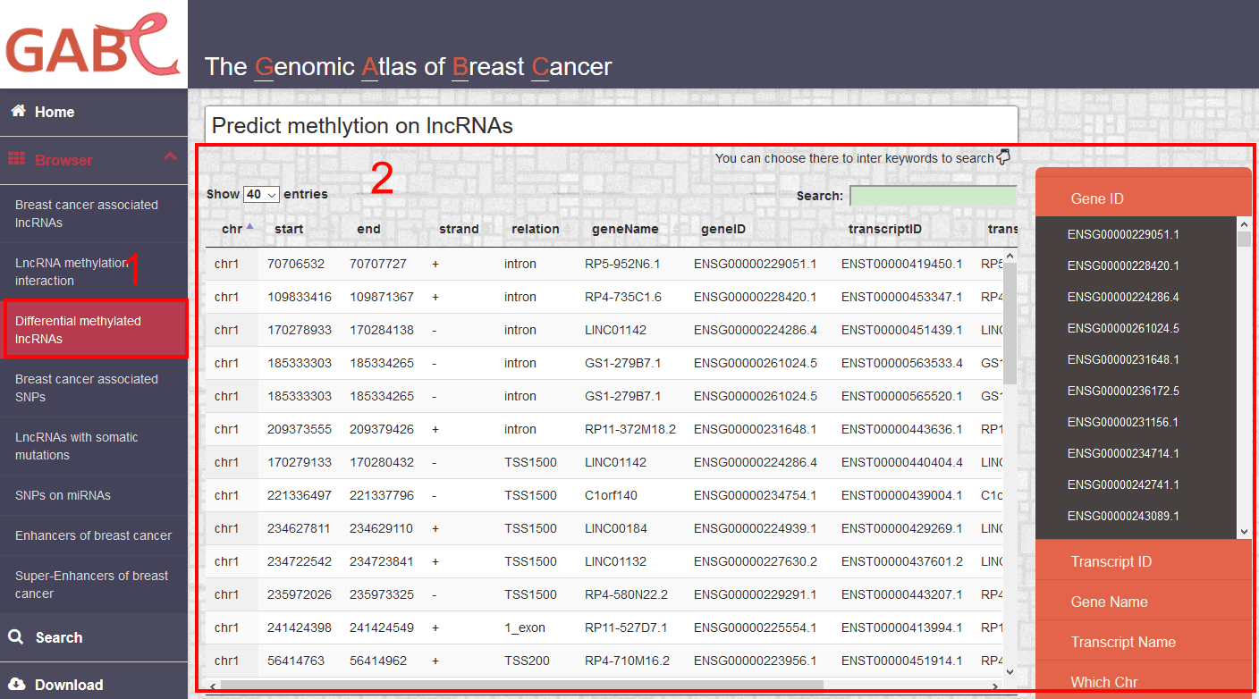The image size is (1259, 699).
Task: Click the Search magnifier icon in sidebar
Action: coord(16,636)
